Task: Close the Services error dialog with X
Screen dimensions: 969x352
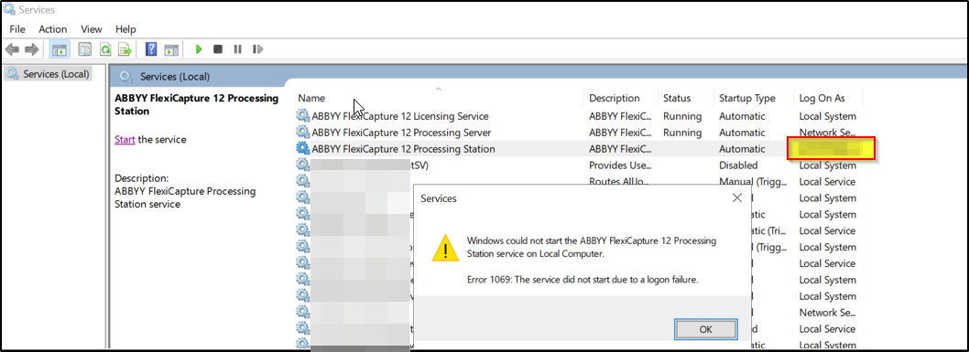Action: (736, 197)
